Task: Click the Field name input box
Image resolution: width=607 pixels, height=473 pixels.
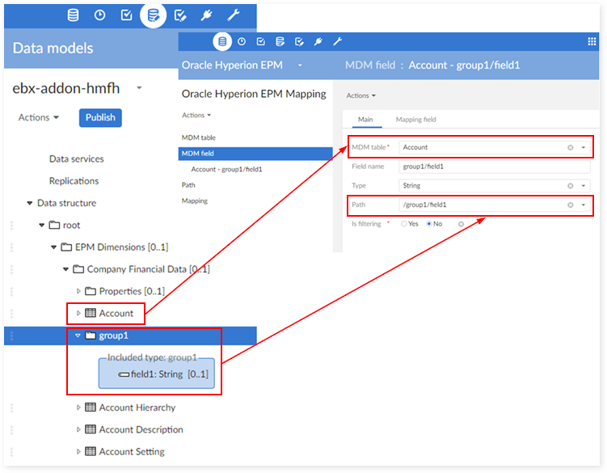Action: (495, 167)
